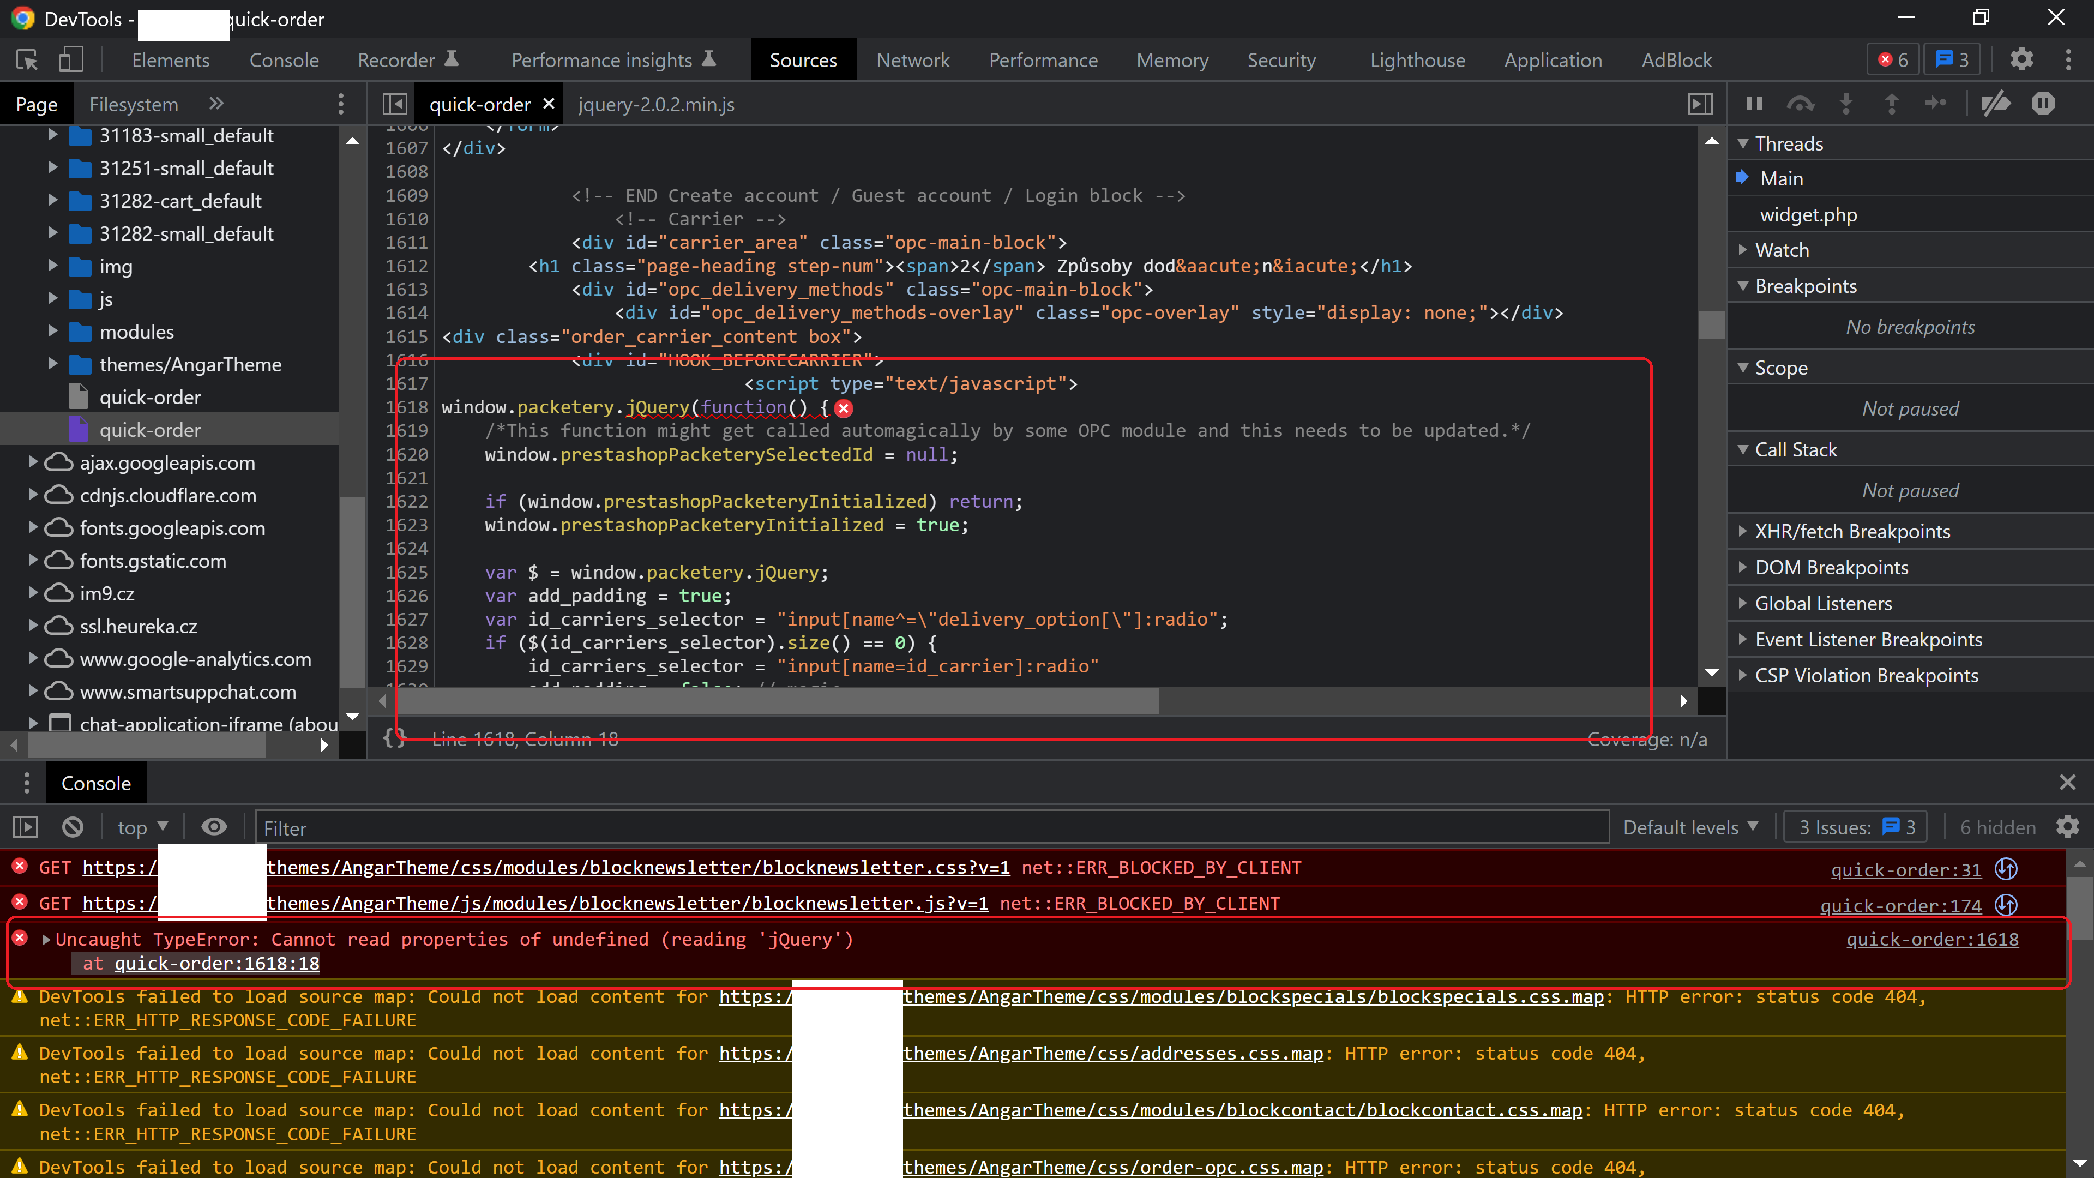2094x1178 pixels.
Task: Click the inspect element picker icon
Action: tap(27, 60)
